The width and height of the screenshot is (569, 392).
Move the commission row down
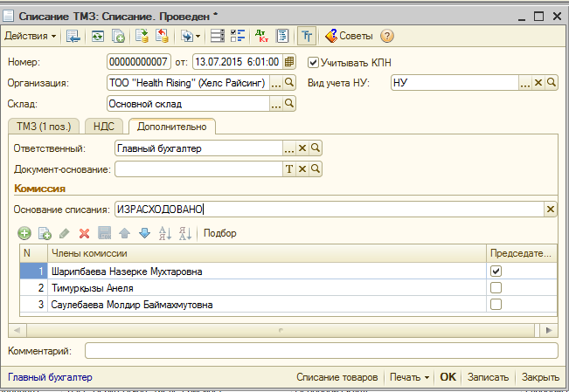point(144,233)
